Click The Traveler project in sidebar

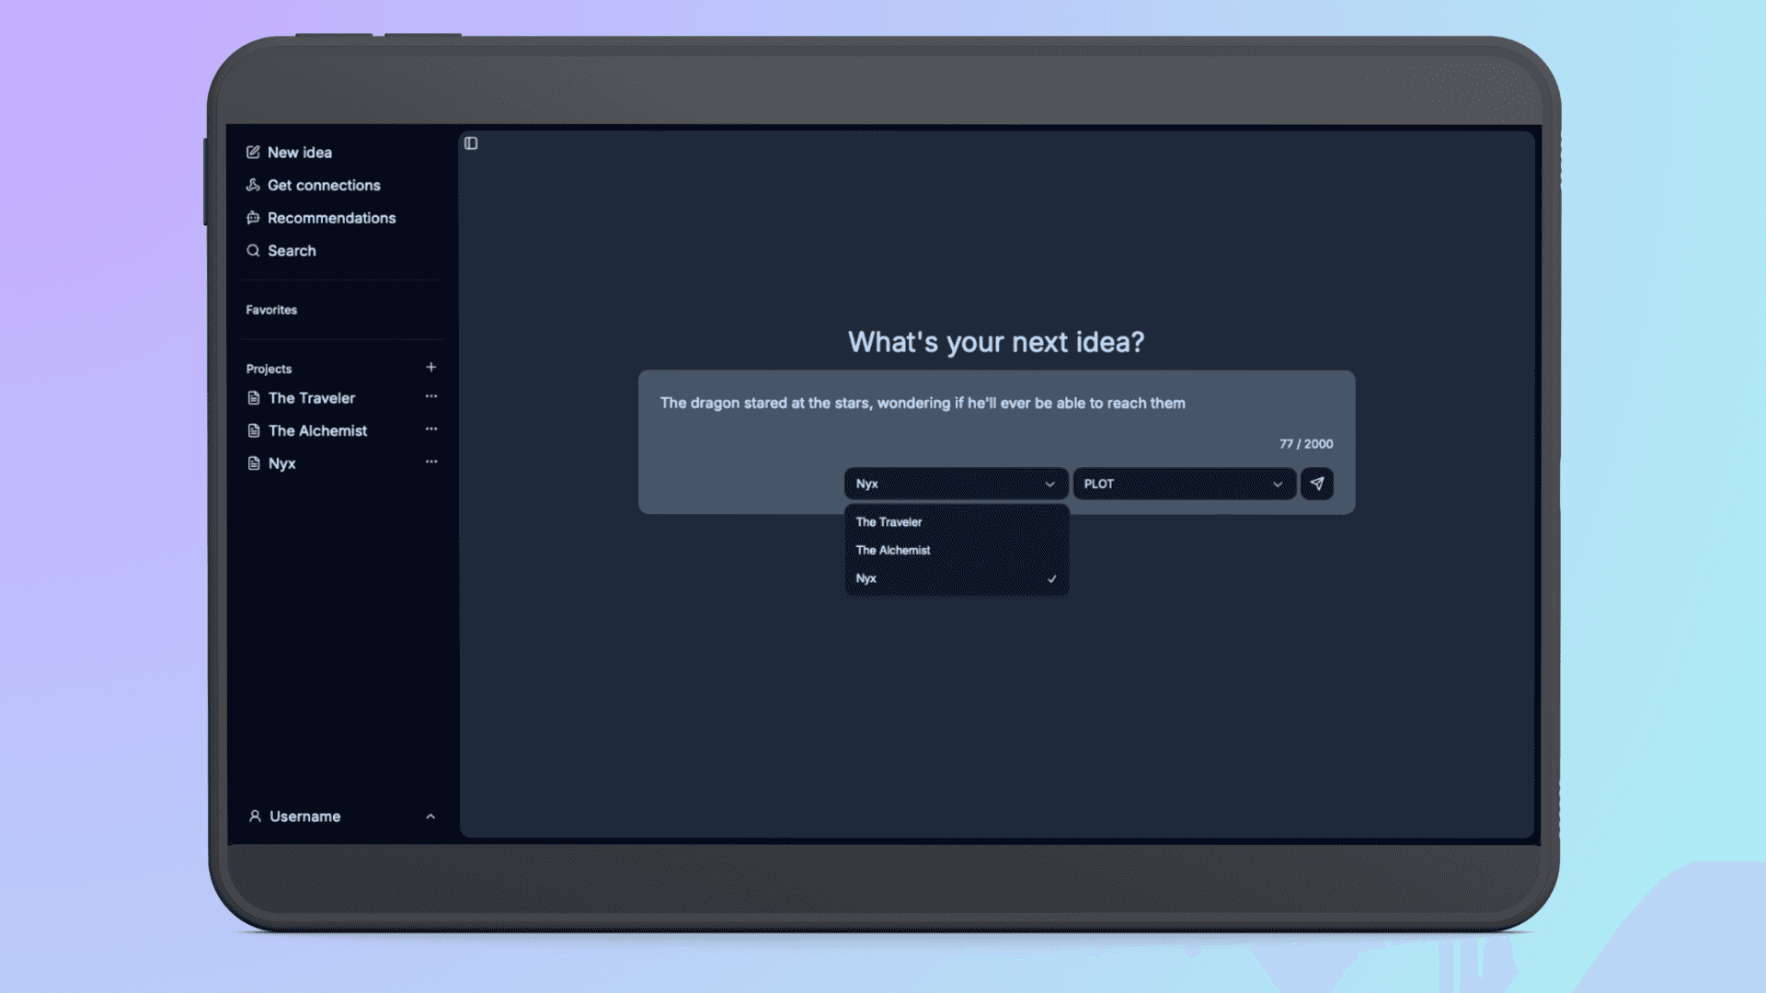[x=311, y=398]
